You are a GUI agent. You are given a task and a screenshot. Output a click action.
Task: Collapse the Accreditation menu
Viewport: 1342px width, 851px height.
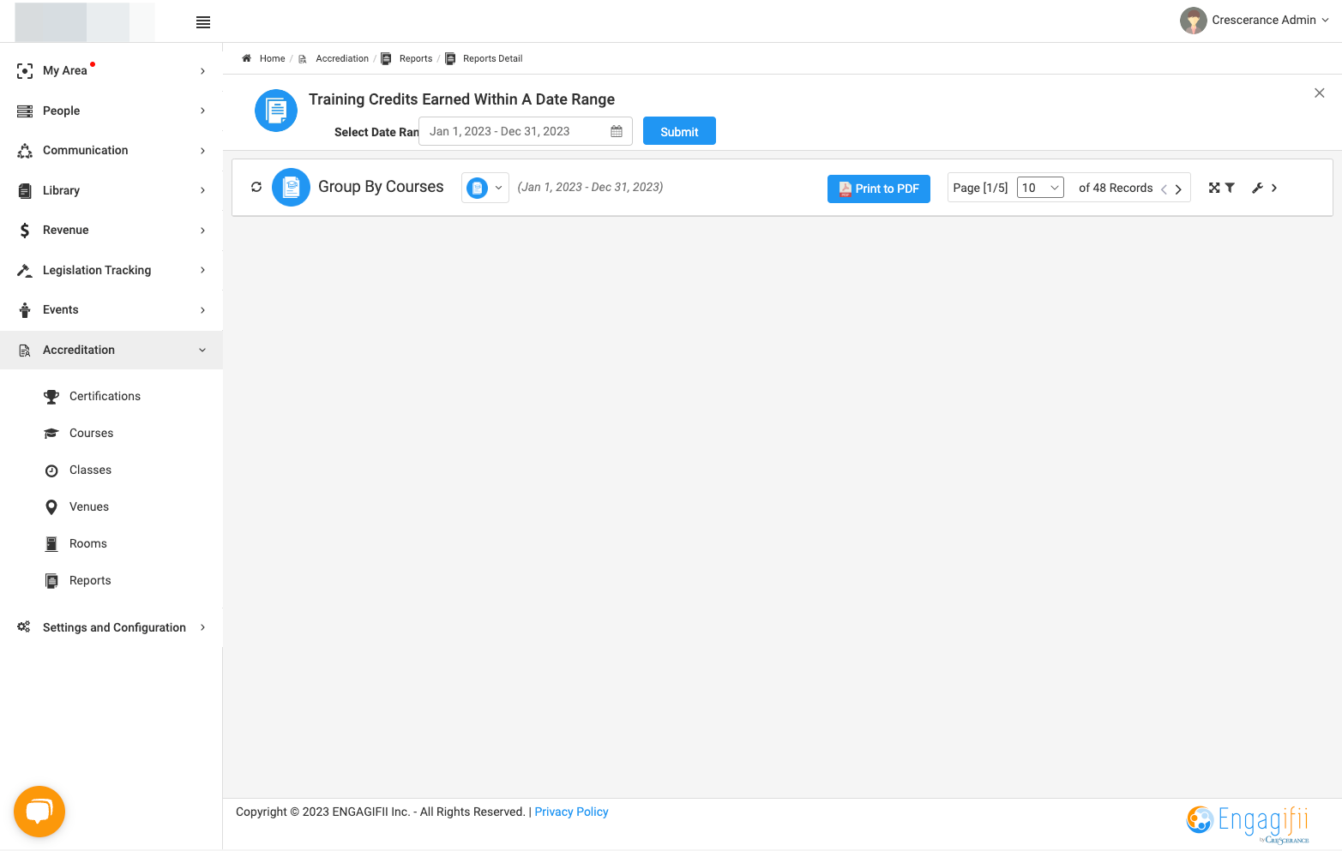tap(111, 350)
